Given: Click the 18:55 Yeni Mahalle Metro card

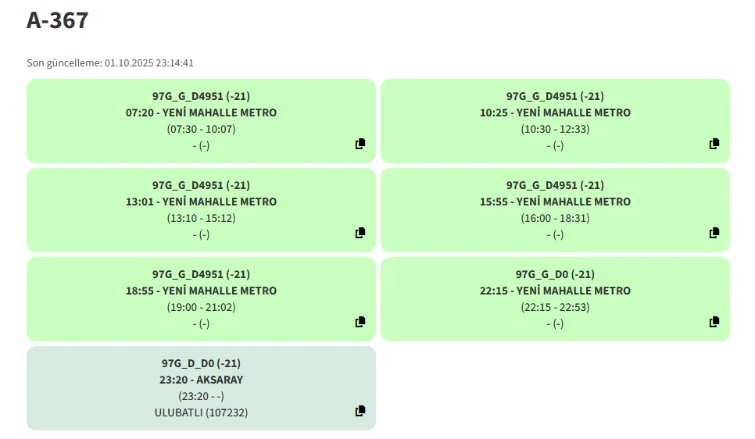Looking at the screenshot, I should (x=201, y=298).
